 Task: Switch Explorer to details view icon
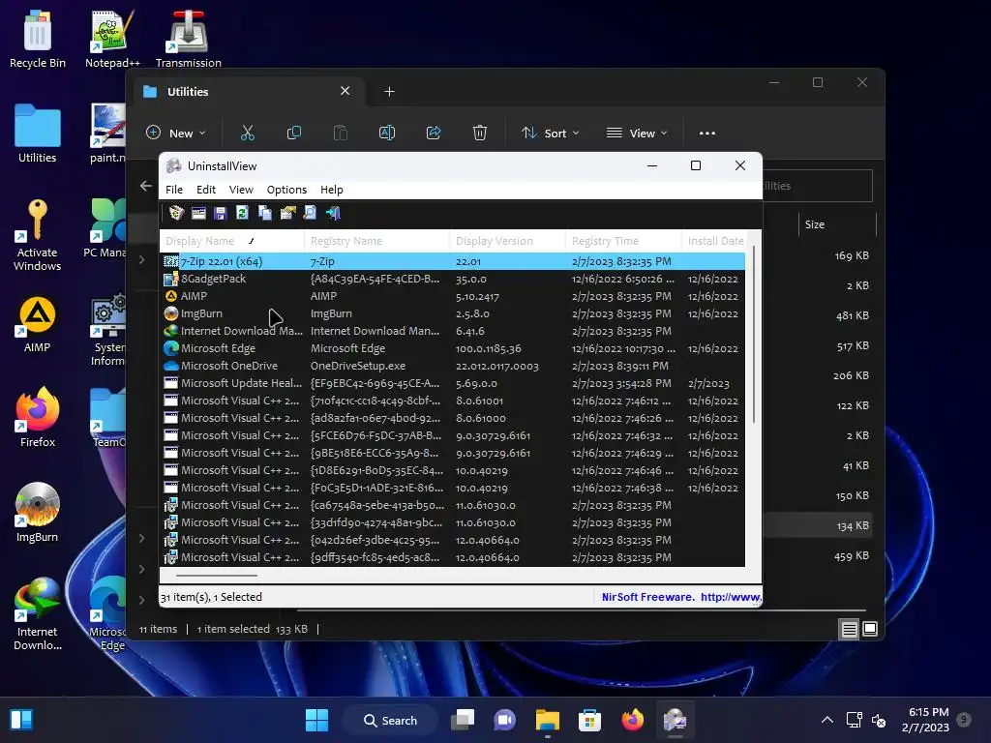849,629
